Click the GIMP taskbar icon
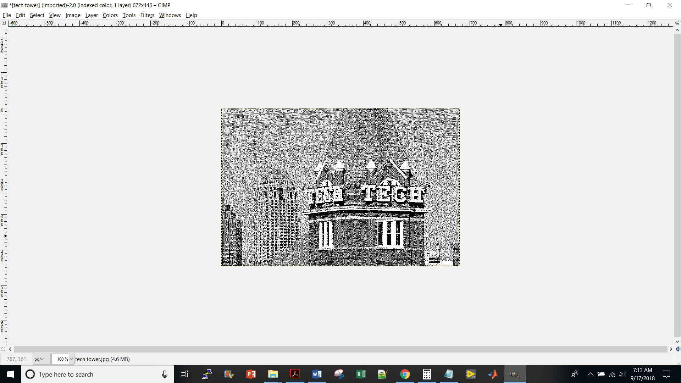The height and width of the screenshot is (383, 681). click(515, 374)
